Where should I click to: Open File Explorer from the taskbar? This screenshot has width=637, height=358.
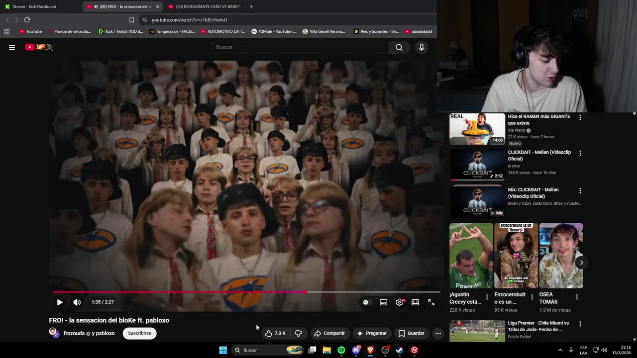click(327, 350)
